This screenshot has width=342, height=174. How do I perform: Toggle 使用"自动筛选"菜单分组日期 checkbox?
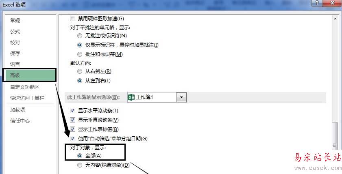pos(72,138)
